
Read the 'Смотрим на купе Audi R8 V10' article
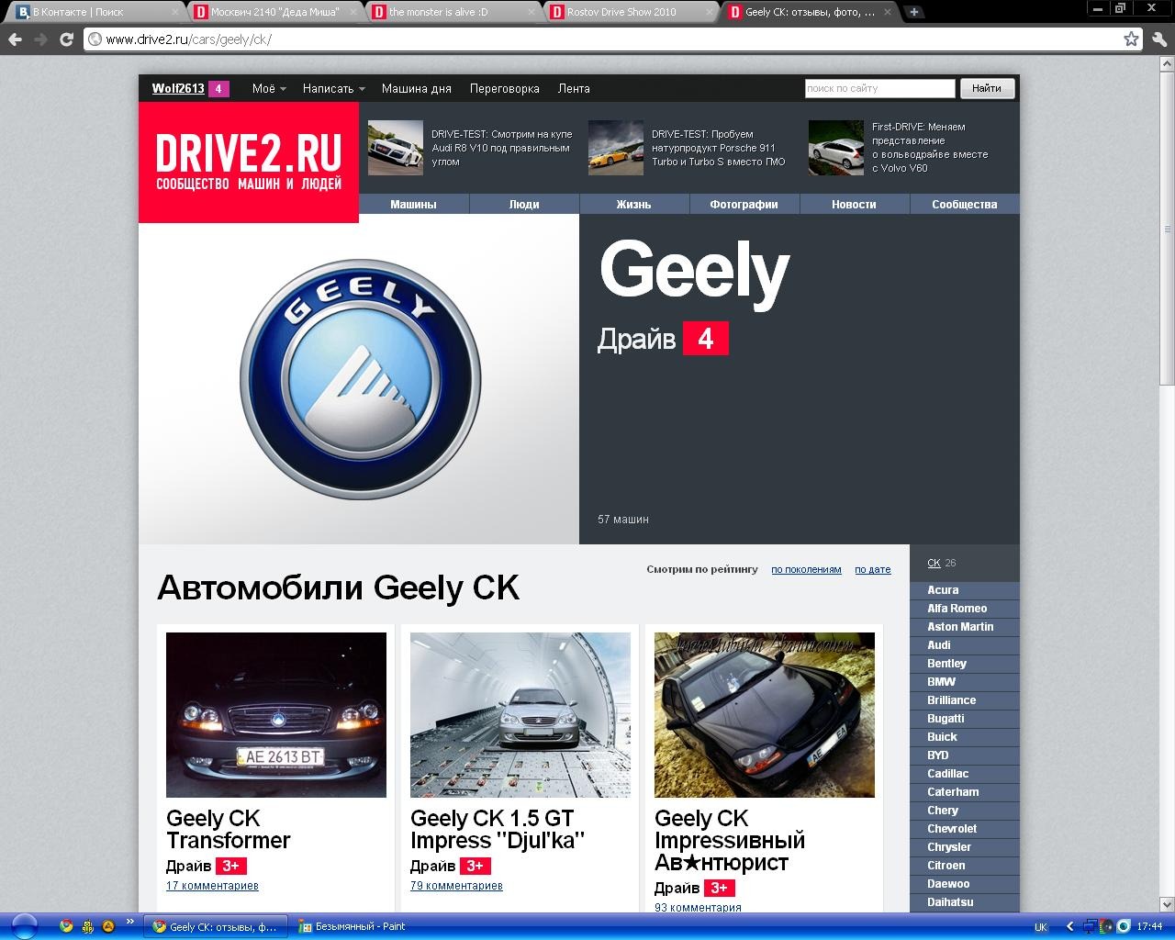click(502, 148)
